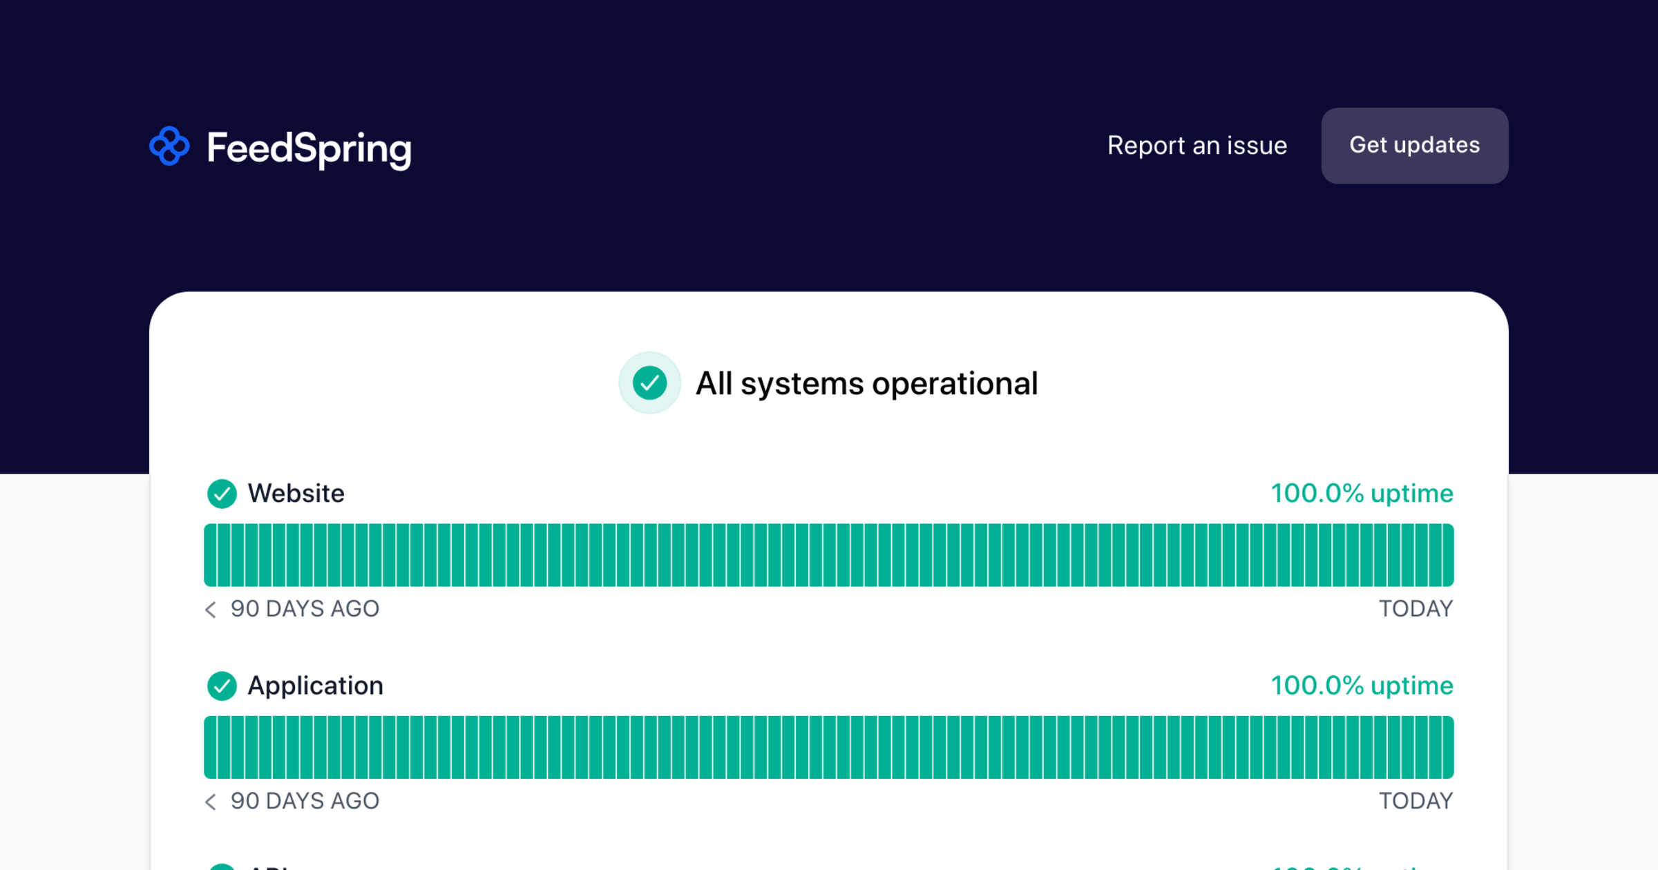Screen dimensions: 1658x870
Task: Click the Application status checkmark icon
Action: click(x=222, y=686)
